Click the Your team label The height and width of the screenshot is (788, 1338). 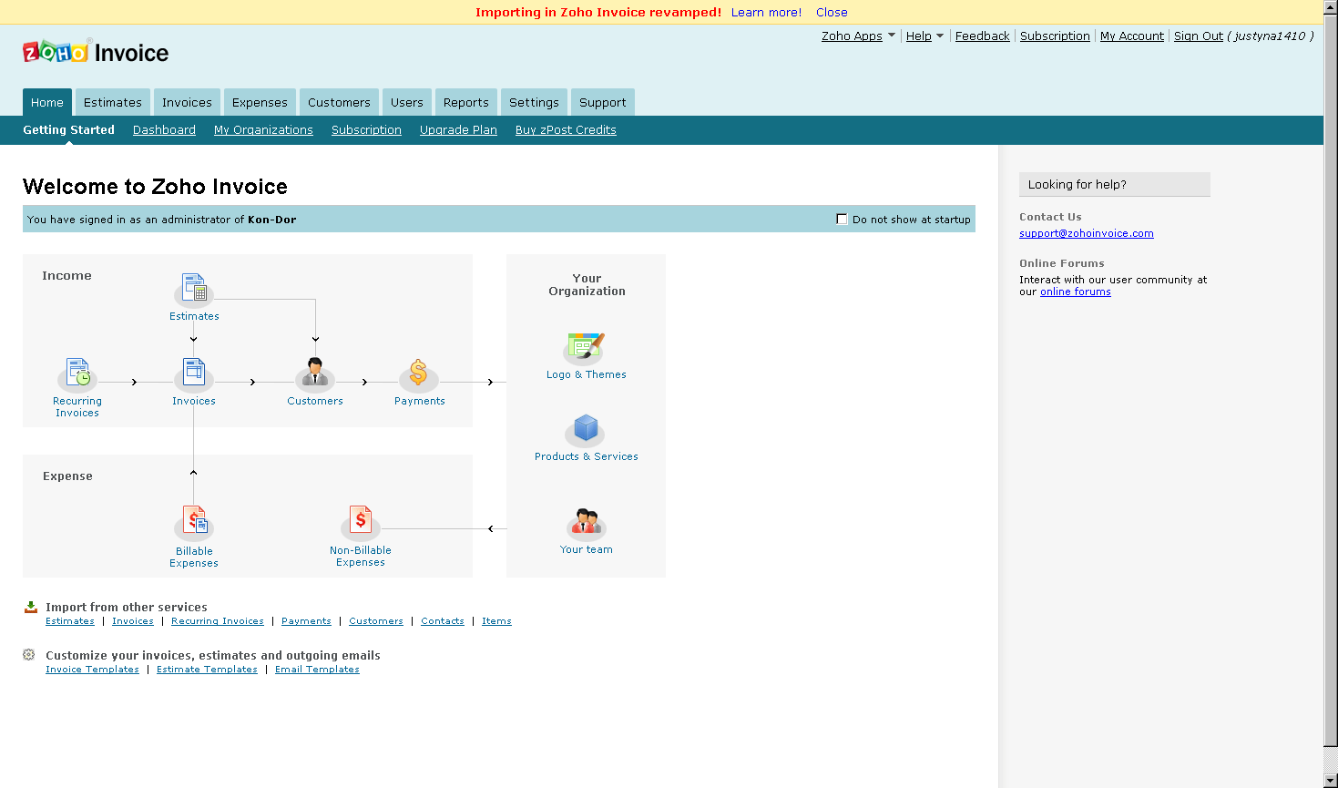click(x=587, y=549)
